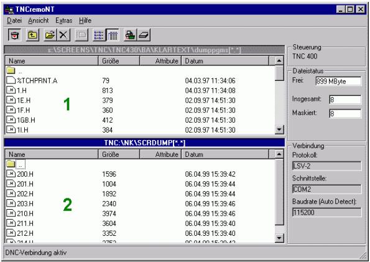Select the 202.H file icon
Screen dimensions: 370x262
pos(11,194)
